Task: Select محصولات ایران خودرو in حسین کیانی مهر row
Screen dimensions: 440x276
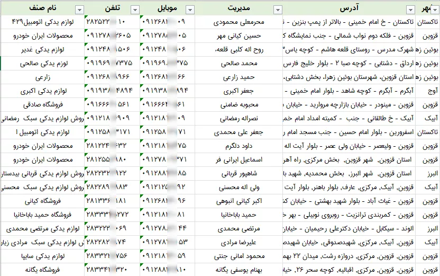Action: click(x=42, y=35)
